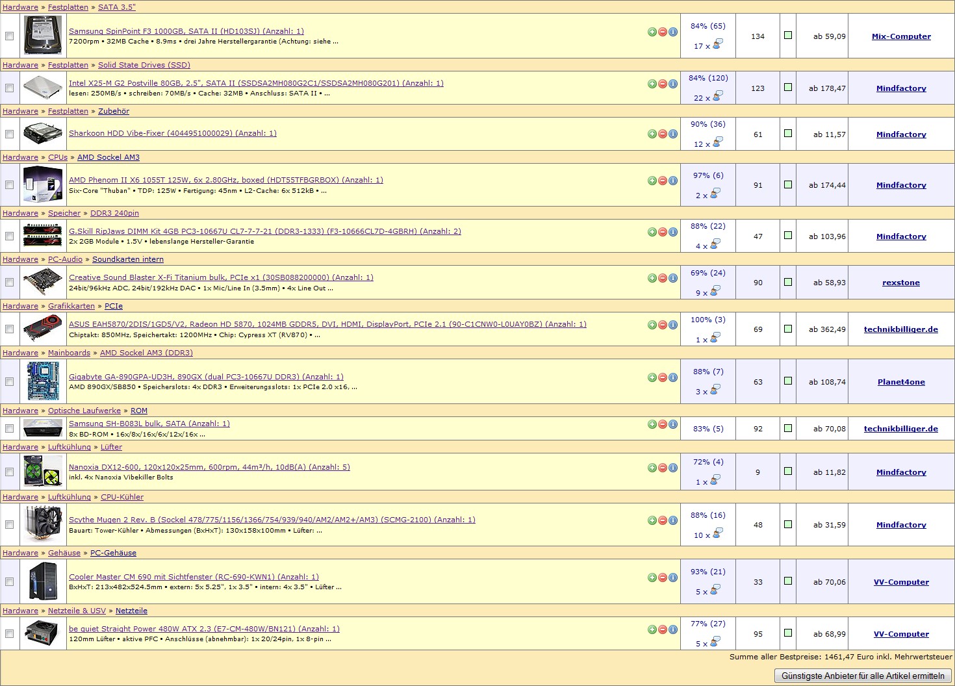The image size is (955, 686).
Task: Tick checkbox for Samsung SpinPoint F3 row
Action: point(9,36)
